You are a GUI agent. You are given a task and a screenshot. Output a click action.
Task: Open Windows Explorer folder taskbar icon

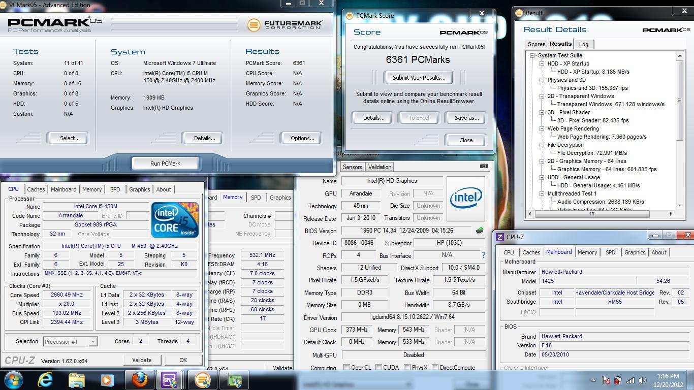pos(76,380)
